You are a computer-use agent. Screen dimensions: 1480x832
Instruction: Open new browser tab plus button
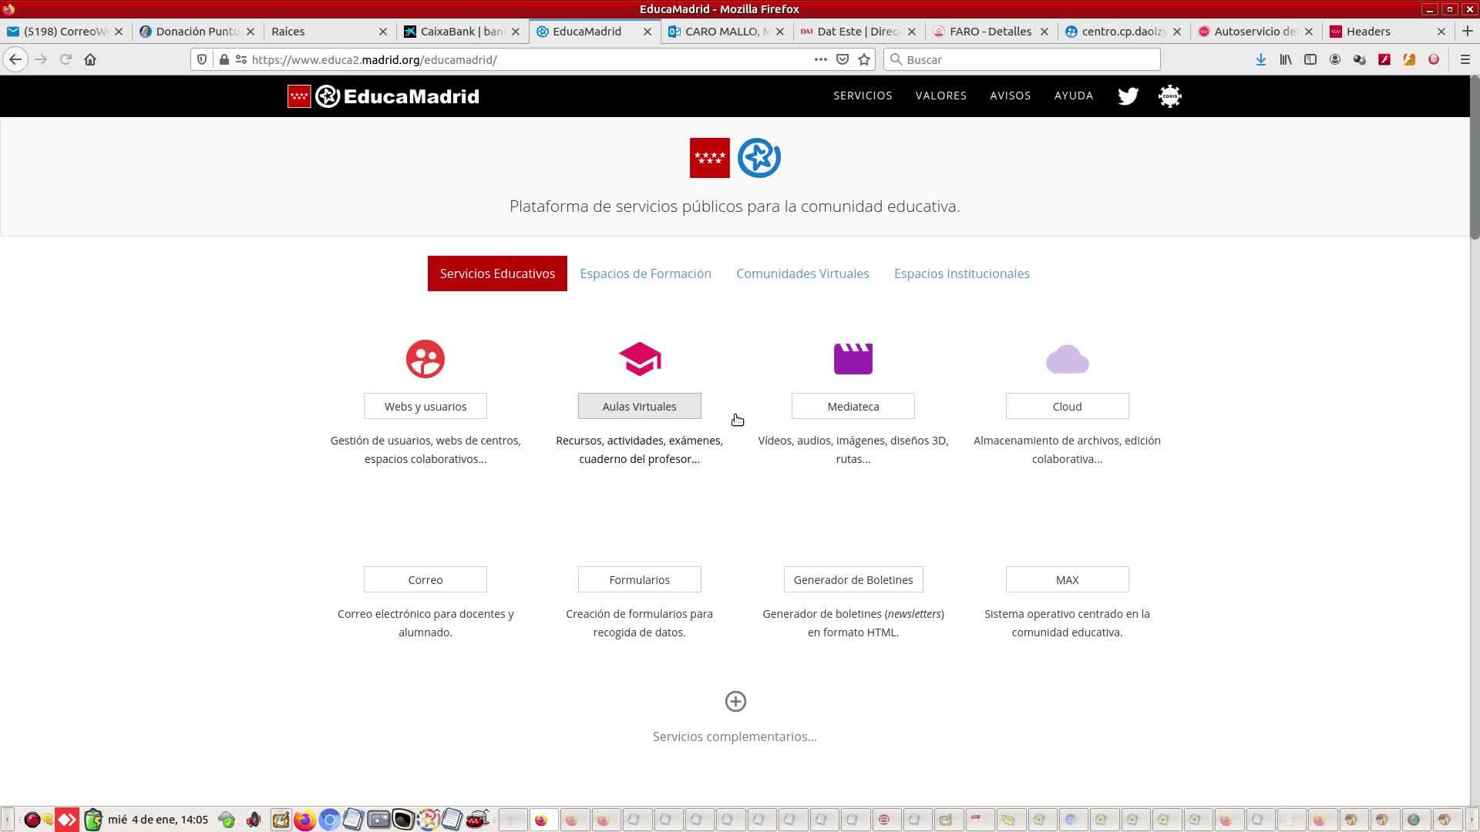pyautogui.click(x=1467, y=31)
